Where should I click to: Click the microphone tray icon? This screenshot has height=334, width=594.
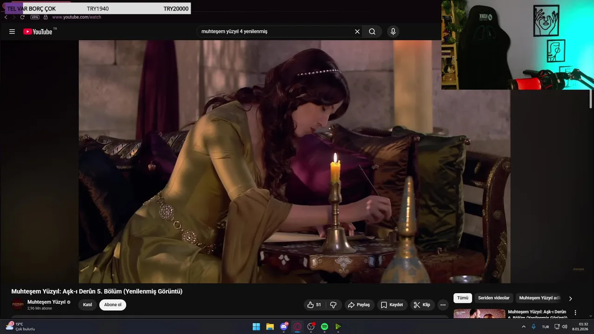point(534,327)
